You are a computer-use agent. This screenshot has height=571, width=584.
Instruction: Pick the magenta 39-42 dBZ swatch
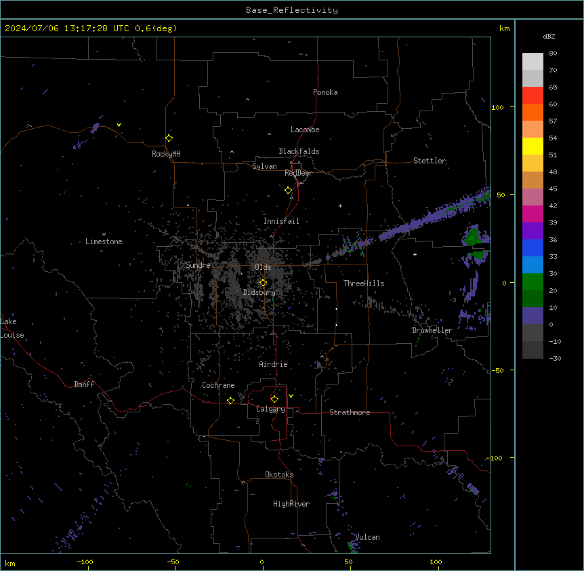click(533, 214)
